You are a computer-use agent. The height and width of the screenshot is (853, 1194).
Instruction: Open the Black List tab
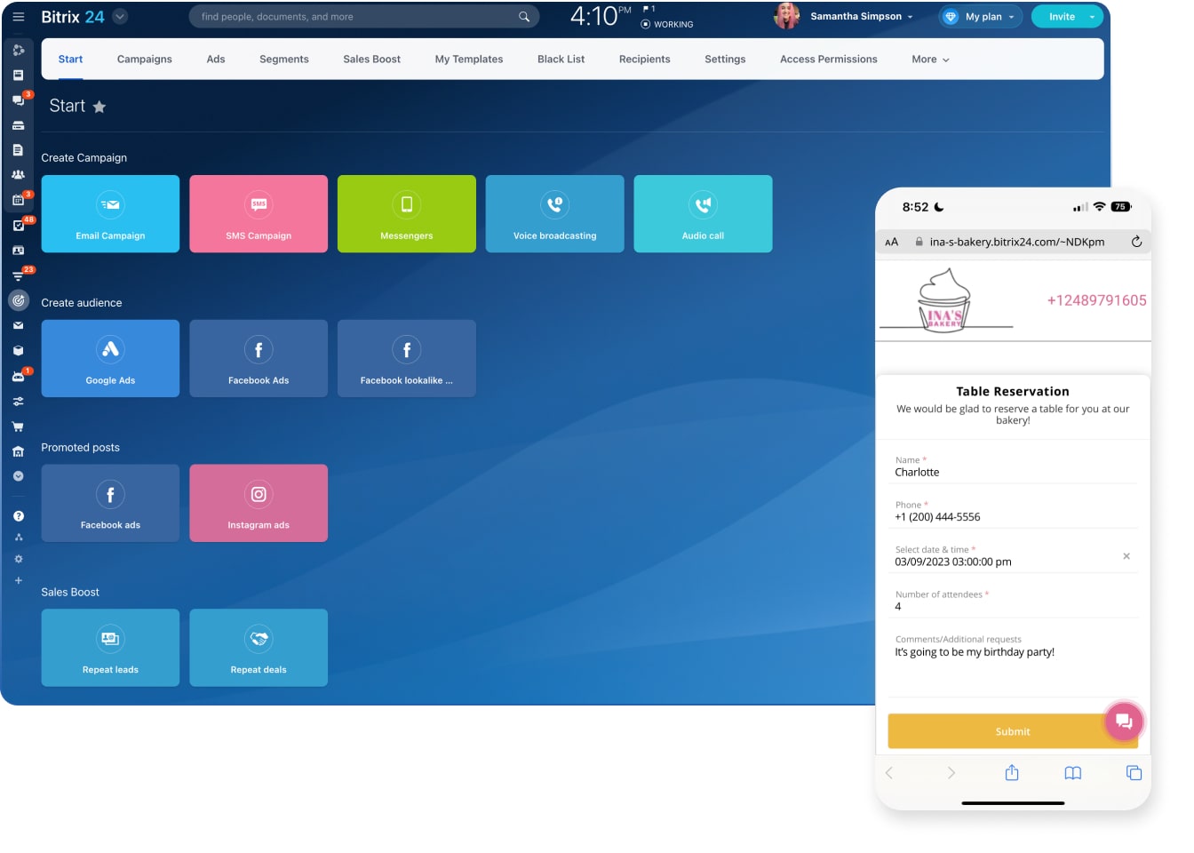click(x=561, y=59)
